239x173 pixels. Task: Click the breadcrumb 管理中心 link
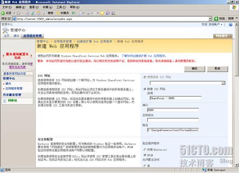point(42,41)
